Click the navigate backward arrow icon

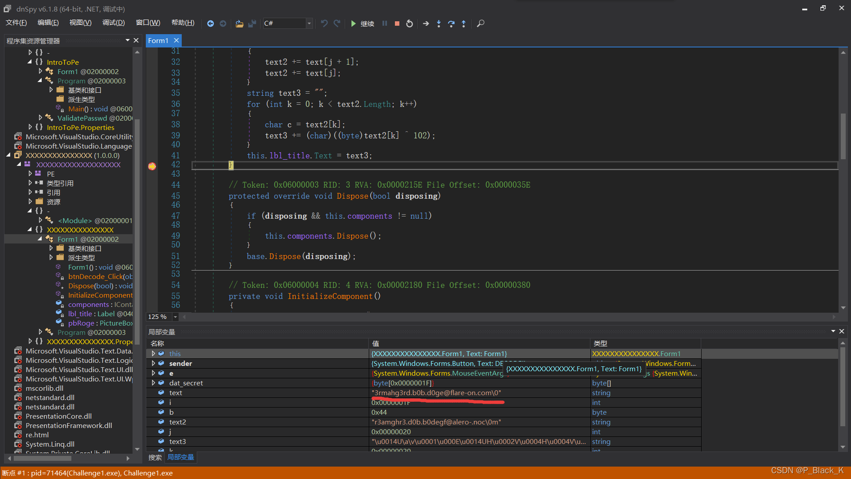[x=211, y=24]
